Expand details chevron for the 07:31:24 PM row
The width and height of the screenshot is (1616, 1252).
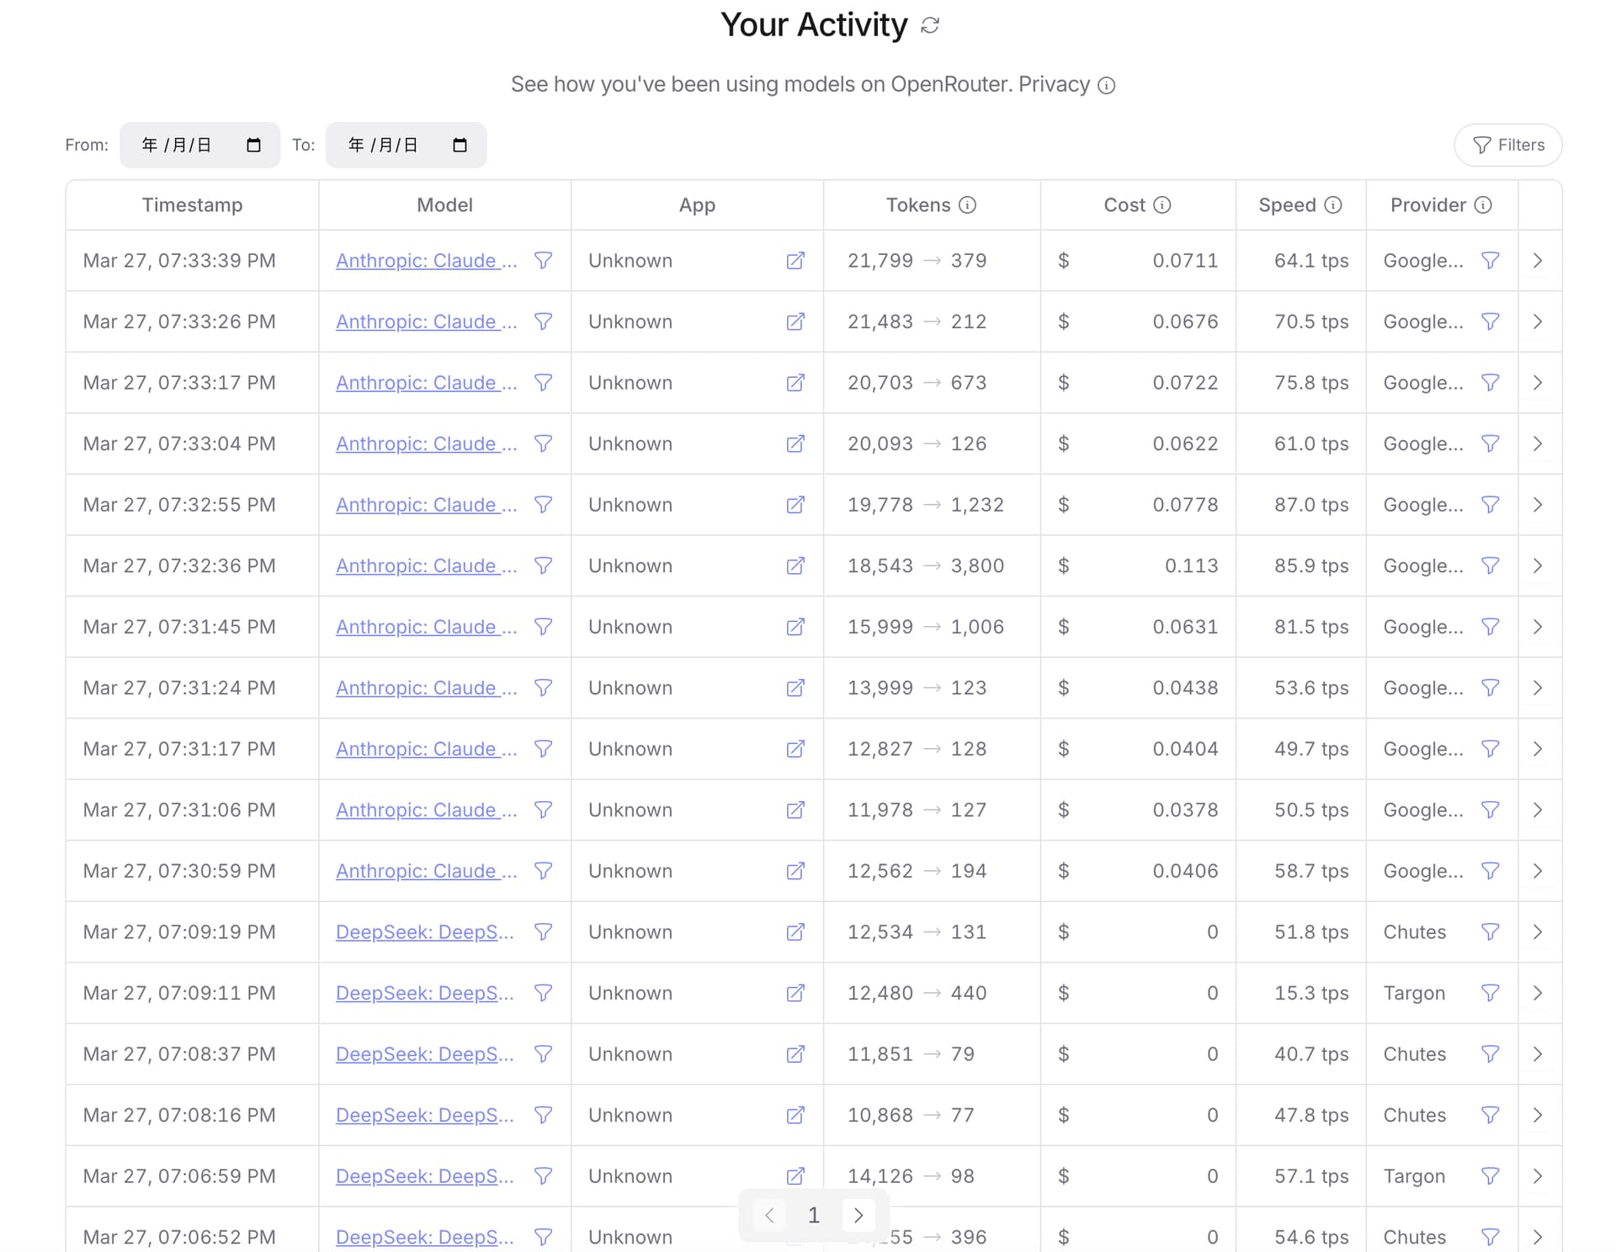coord(1538,687)
